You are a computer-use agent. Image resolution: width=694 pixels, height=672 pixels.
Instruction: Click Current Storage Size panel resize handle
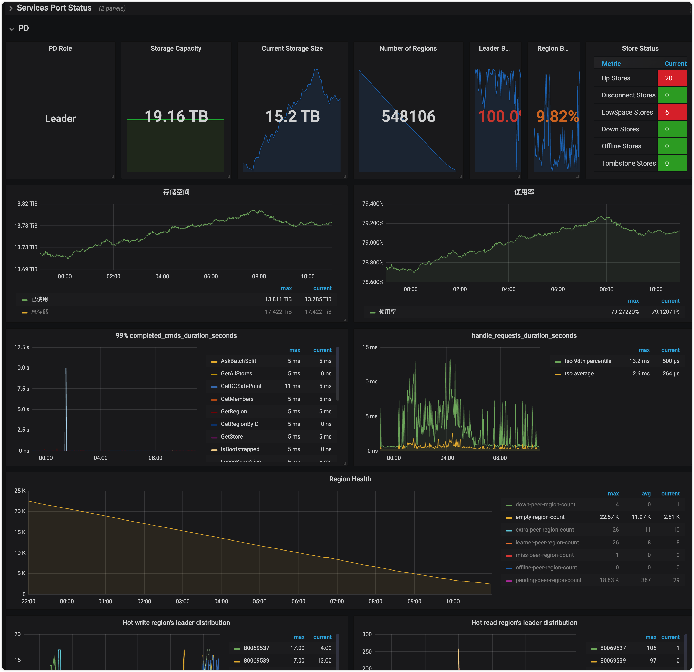pyautogui.click(x=345, y=176)
